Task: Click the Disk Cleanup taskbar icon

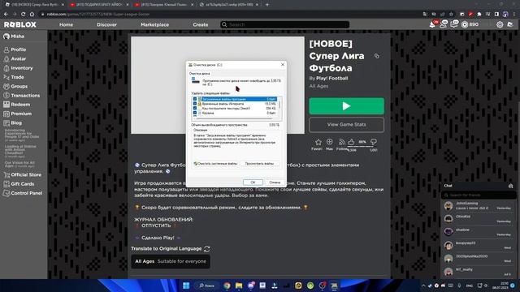Action: [334, 286]
